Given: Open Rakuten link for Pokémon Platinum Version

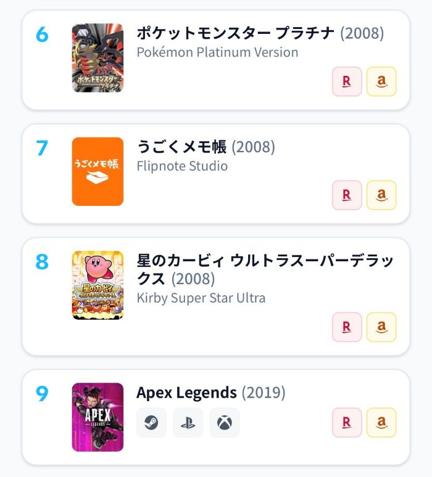Looking at the screenshot, I should 347,81.
